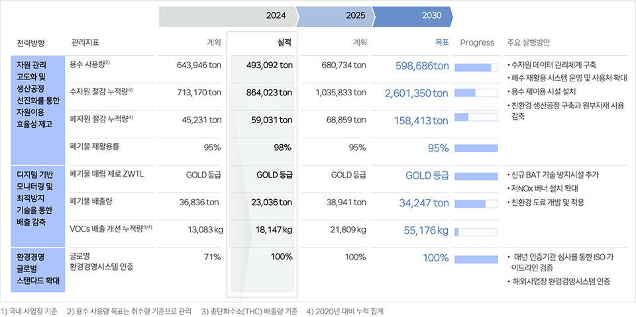
Task: Click the 용수 사용량 progress bar
Action: point(476,68)
